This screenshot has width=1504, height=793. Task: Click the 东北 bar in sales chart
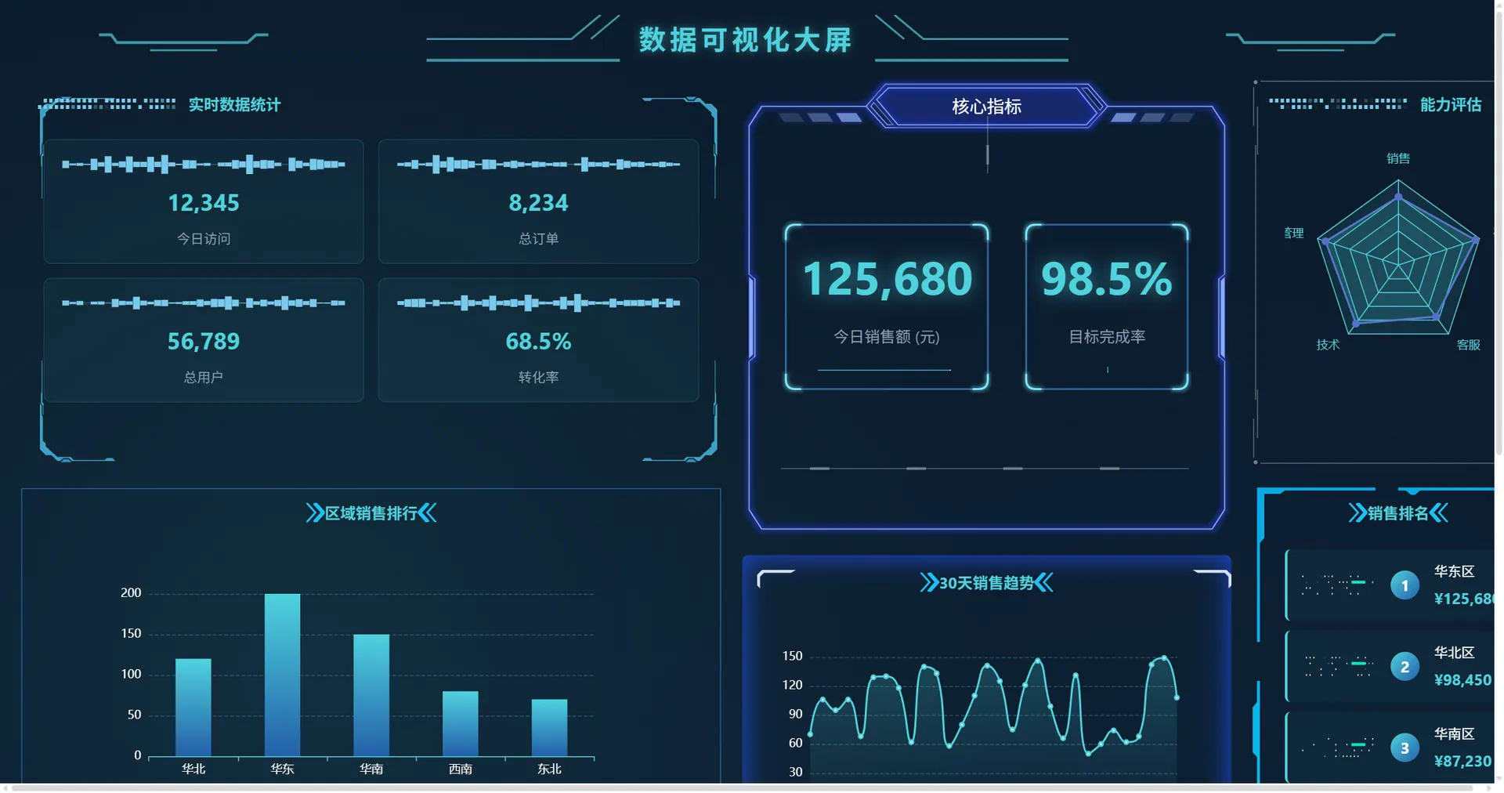549,728
